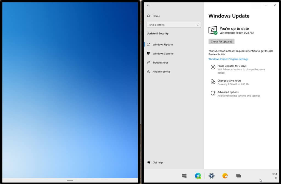The width and height of the screenshot is (281, 184).
Task: Click the Windows Security shield icon
Action: coord(148,53)
